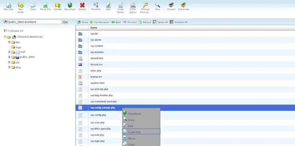Click the folder icon beside wp-admin
This screenshot has width=295, height=146.
[x=80, y=40]
